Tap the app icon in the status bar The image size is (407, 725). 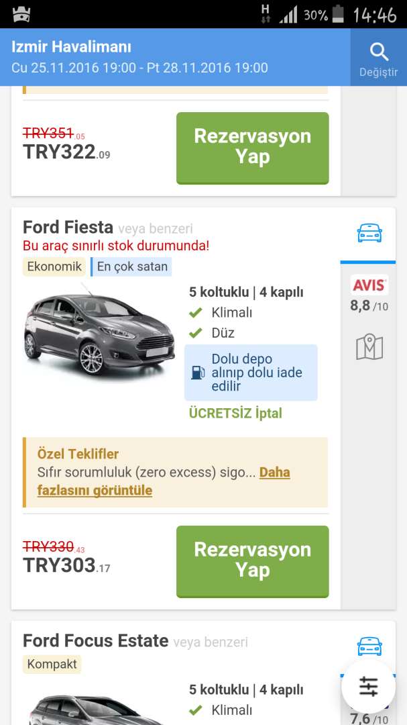(21, 14)
